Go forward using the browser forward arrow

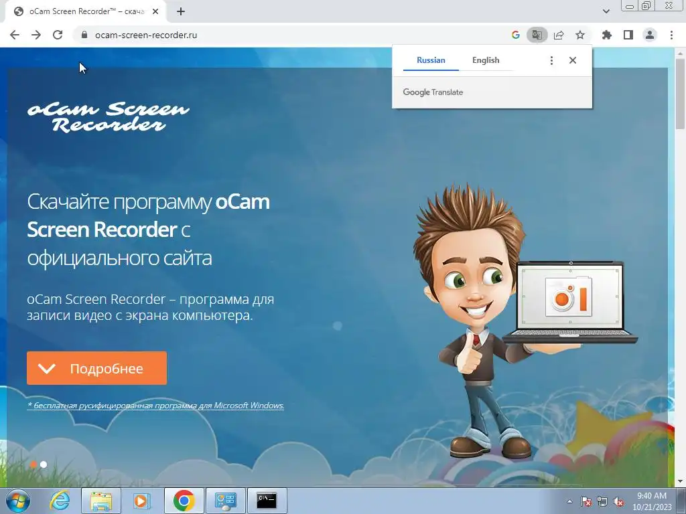pos(36,35)
